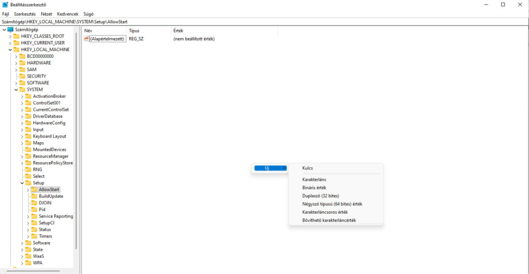Click the tree pane vertical scrollbar
529x274 pixels.
pyautogui.click(x=76, y=155)
